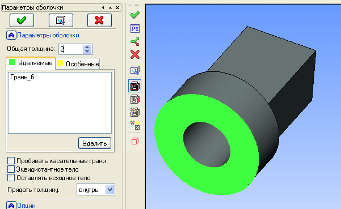Click the green swatch on Удаляемые tab
The image size is (341, 209).
12,62
